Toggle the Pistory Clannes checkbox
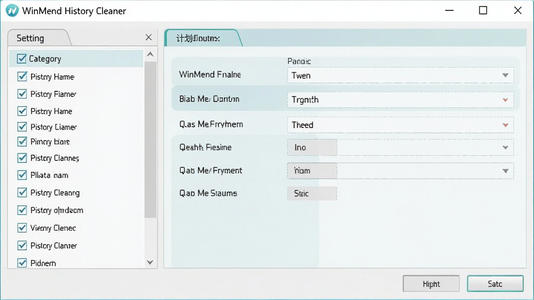Screen dimensions: 534x300 click(22, 158)
